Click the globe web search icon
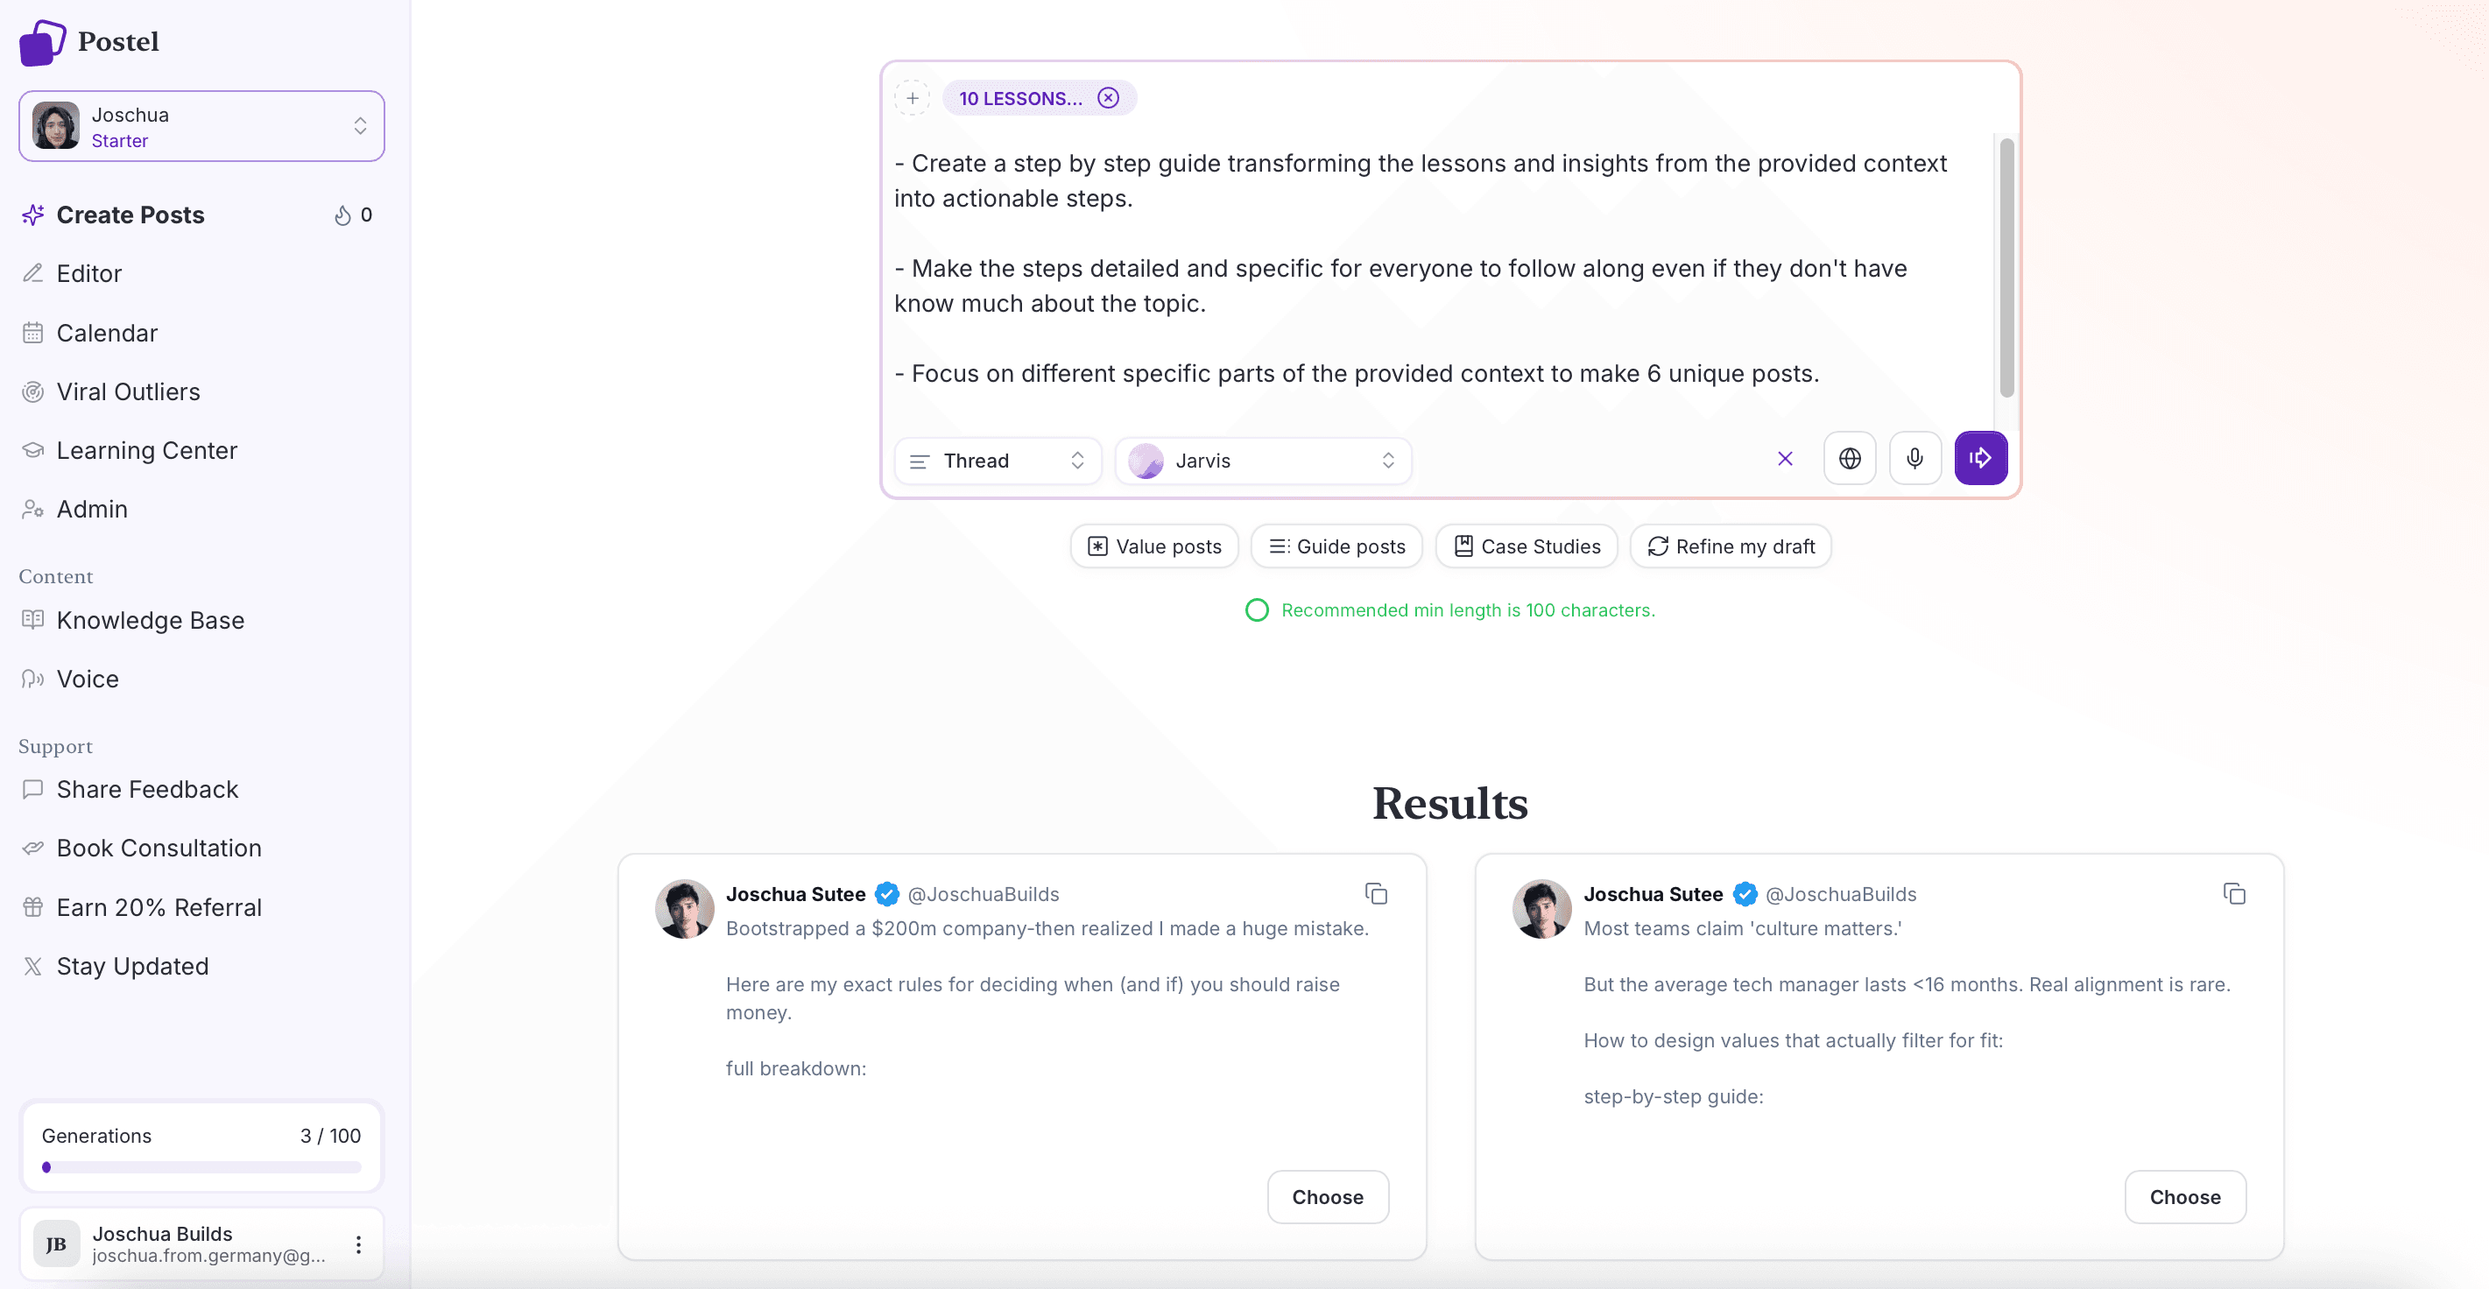The height and width of the screenshot is (1289, 2489). click(1850, 458)
